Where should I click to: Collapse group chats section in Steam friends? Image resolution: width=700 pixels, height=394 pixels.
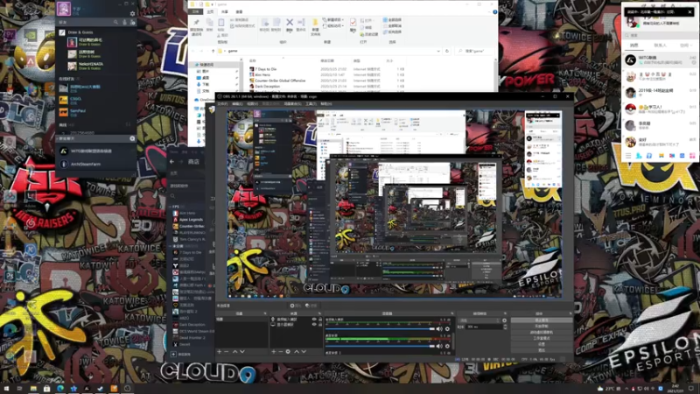pos(59,139)
